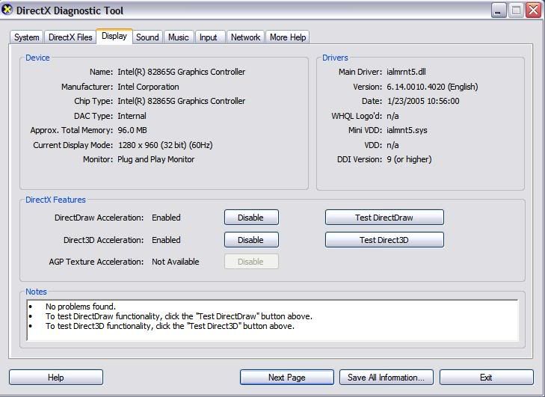Click main driver ialmrnt5.dll
545x397 pixels.
[406, 72]
